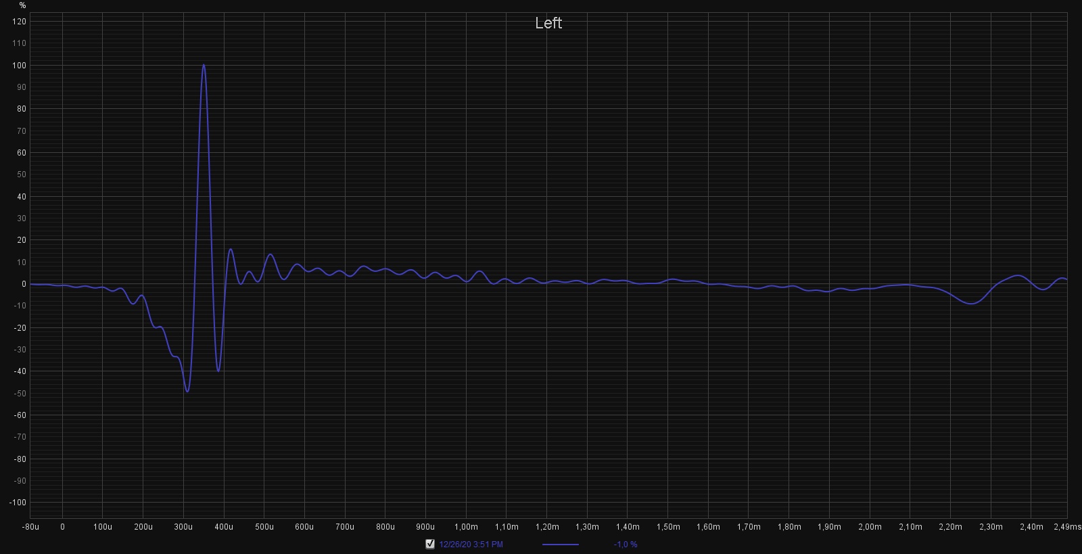Click the -80u label at the axis start
This screenshot has height=554, width=1082.
[x=30, y=527]
